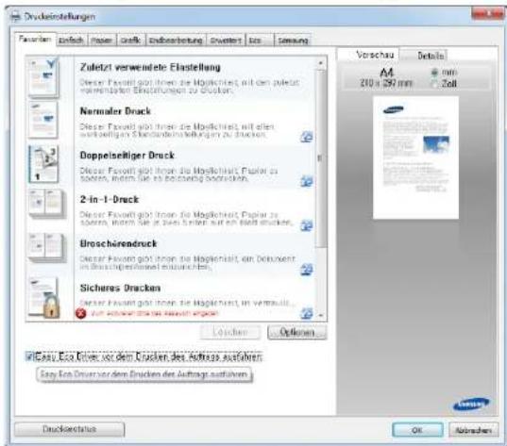Click the A4 210 x 297 mm label

coord(386,78)
